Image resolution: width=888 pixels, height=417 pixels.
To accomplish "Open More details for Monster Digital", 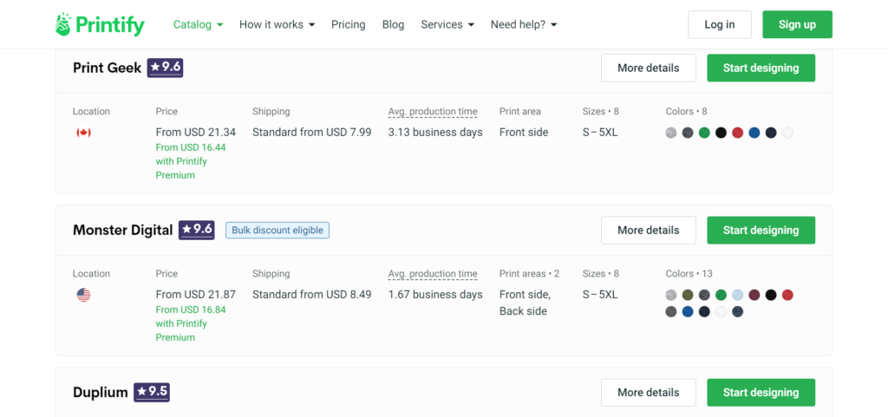I will pyautogui.click(x=649, y=231).
